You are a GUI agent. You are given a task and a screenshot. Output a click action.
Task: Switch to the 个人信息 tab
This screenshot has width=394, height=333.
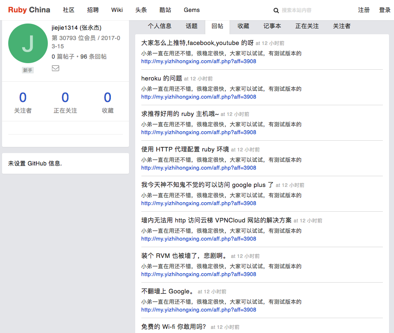tap(159, 26)
